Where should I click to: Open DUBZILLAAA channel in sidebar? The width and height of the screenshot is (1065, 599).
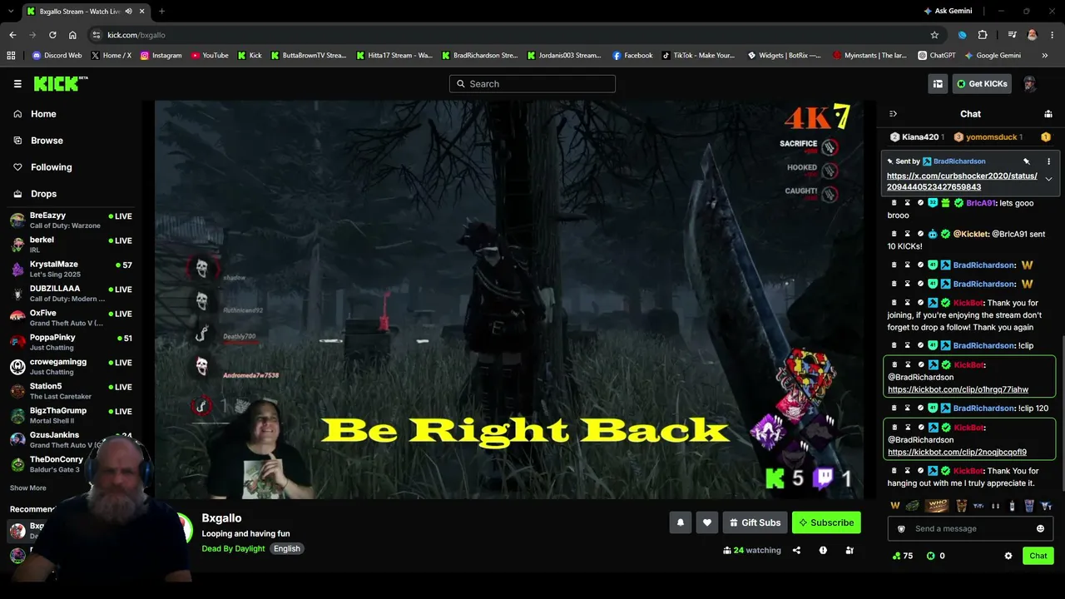[71, 293]
